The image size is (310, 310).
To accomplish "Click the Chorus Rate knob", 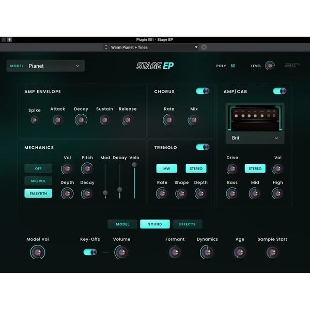I will [x=169, y=120].
